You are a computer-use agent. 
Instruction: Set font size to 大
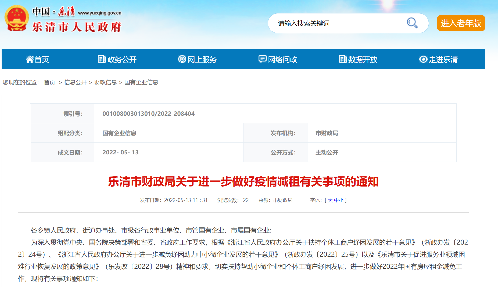pos(330,200)
